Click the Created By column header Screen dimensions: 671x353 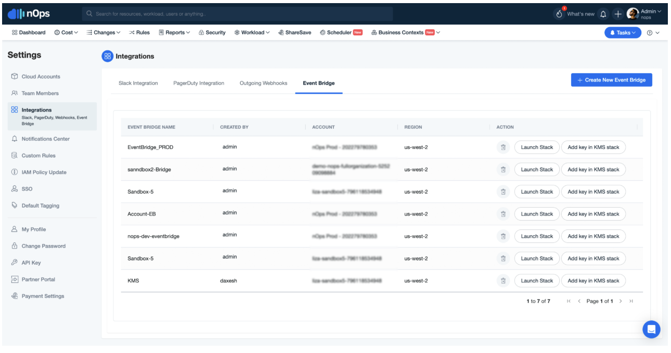[234, 127]
